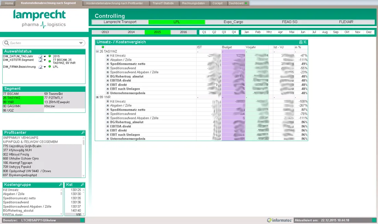This screenshot has height=224, width=378.
Task: Collapse the 25 TASYWZ group
Action: click(97, 51)
